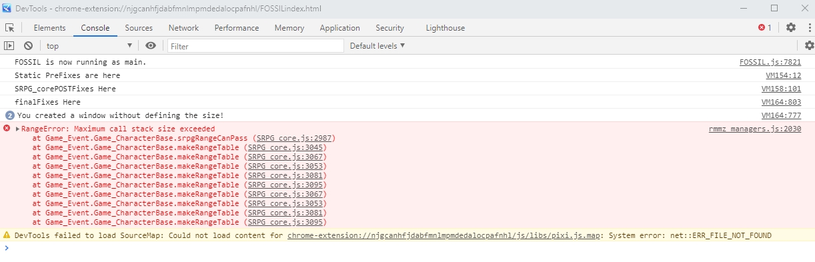This screenshot has height=262, width=815.
Task: Click 'You created a window without defining the size!'
Action: pos(120,115)
